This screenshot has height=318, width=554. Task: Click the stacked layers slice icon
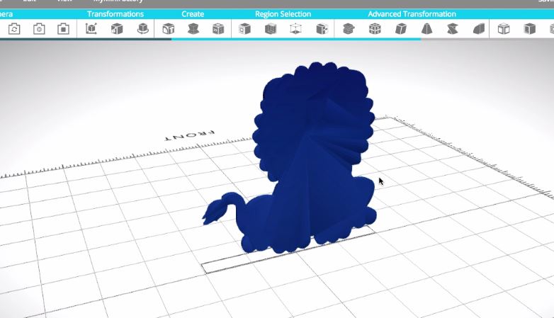pos(349,28)
